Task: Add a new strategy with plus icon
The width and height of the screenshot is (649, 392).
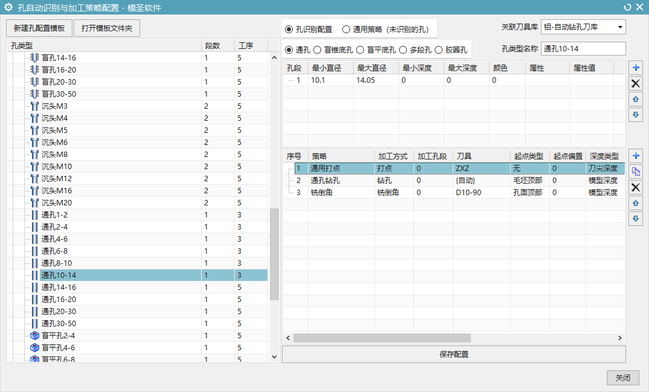Action: click(636, 156)
